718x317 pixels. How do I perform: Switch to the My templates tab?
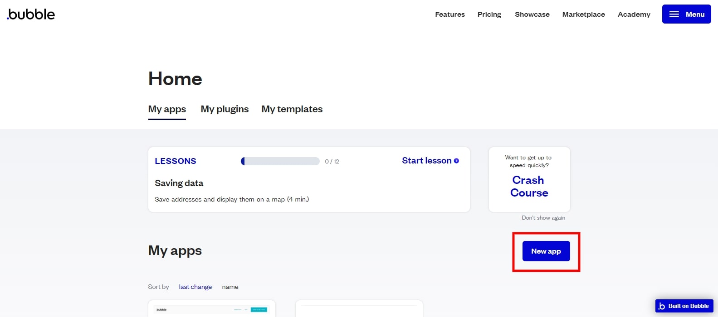(292, 109)
